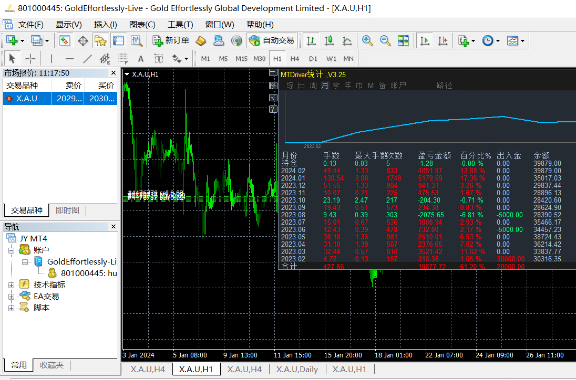The height and width of the screenshot is (380, 576).
Task: Open the new chart dropdown arrow
Action: [x=23, y=41]
